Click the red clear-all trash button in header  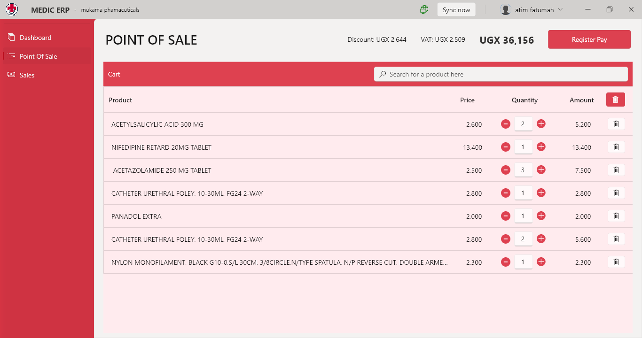(615, 100)
